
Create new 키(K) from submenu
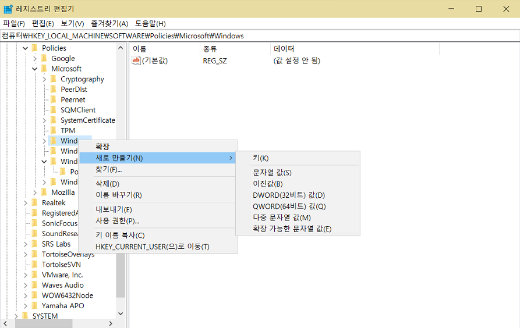click(x=298, y=158)
